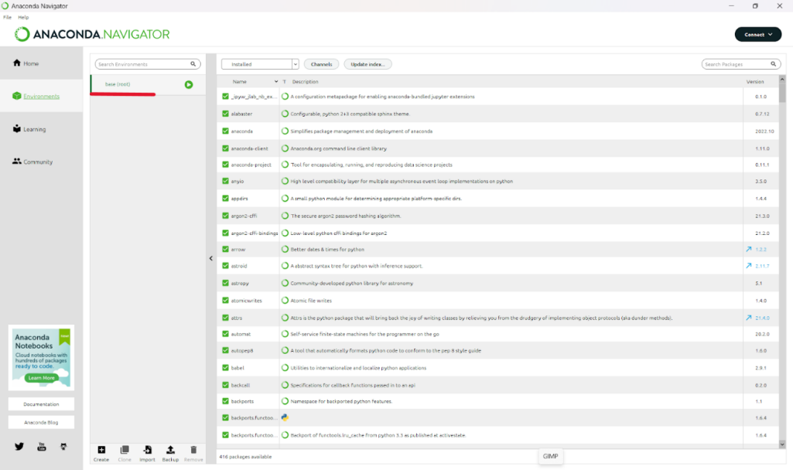Uncheck the appdirs package checkbox
This screenshot has width=793, height=470.
coord(226,199)
